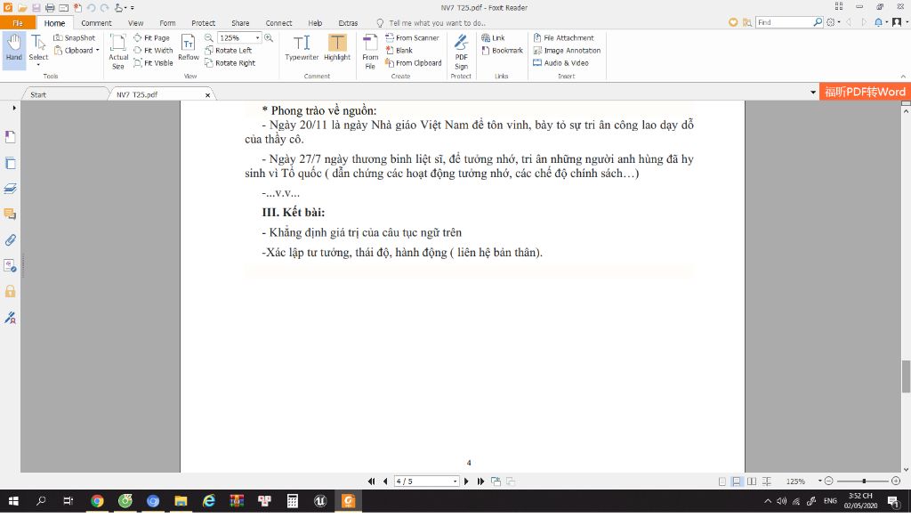
Task: Open the 125% zoom combo box
Action: 238,37
